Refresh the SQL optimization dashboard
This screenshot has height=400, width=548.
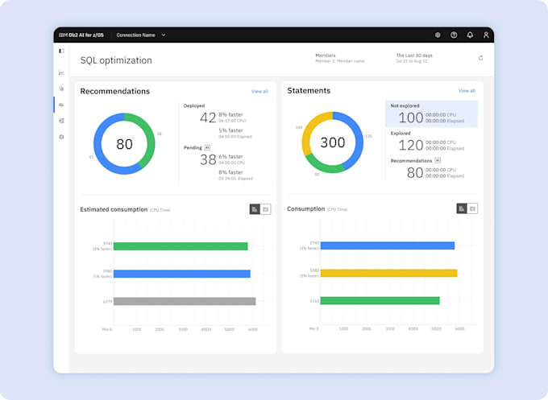480,58
